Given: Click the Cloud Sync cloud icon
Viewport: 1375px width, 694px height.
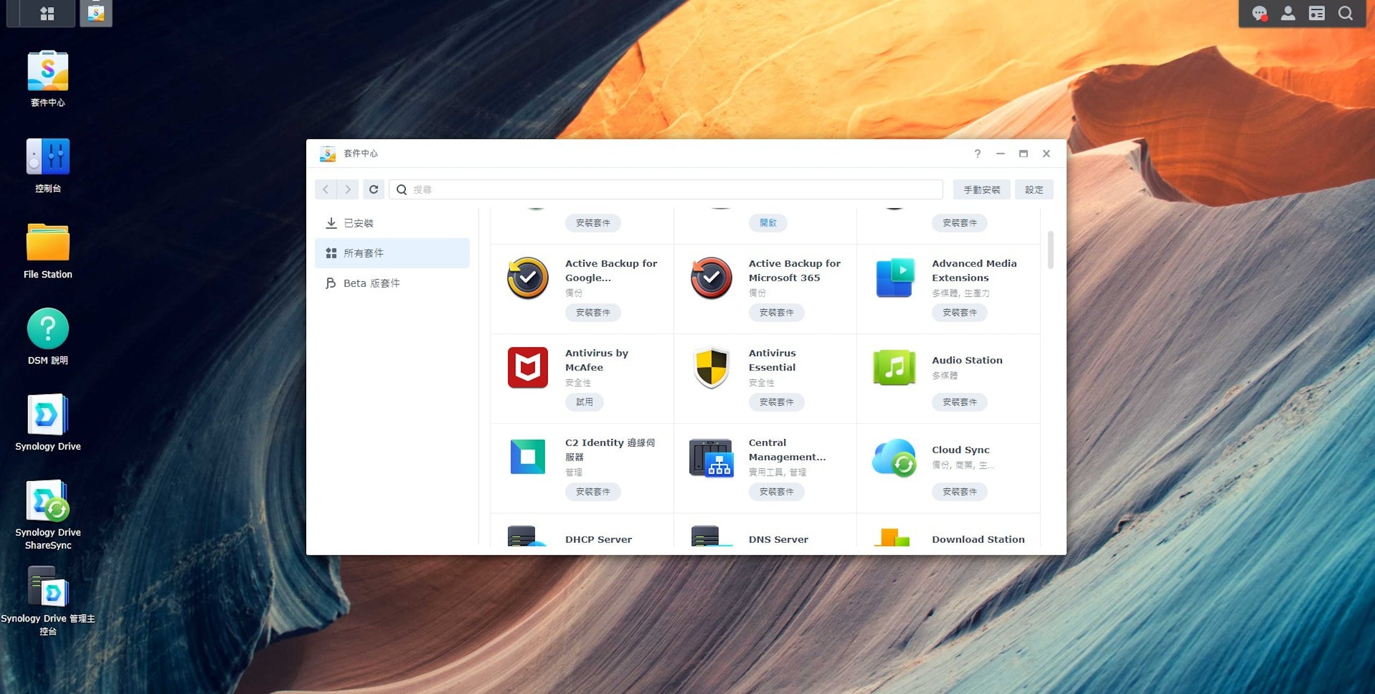Looking at the screenshot, I should coord(894,458).
